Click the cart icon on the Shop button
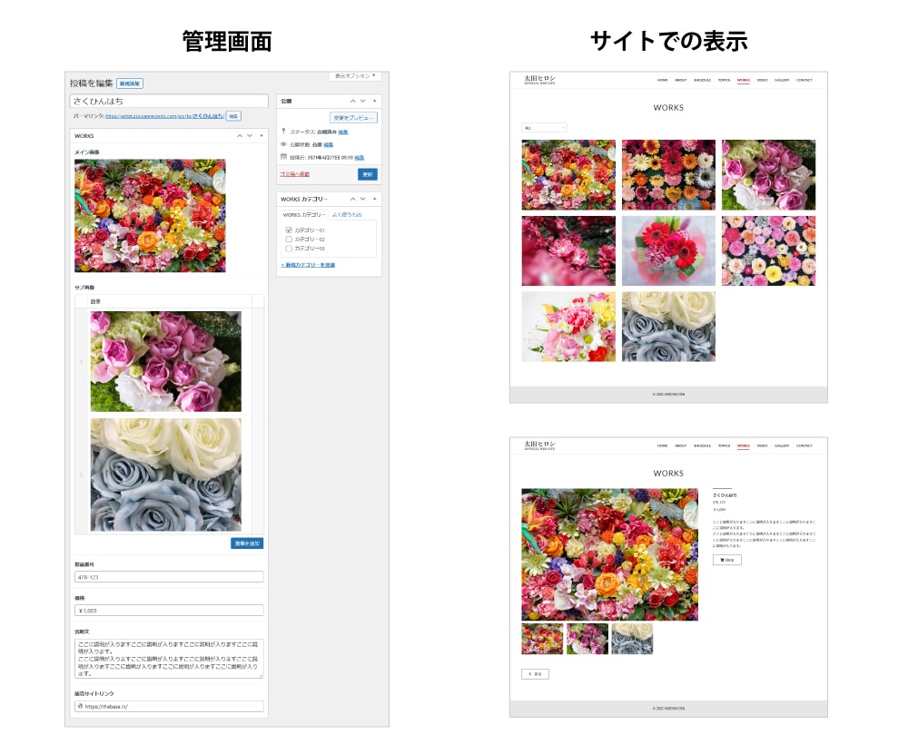Viewport: 908px width, 744px height. [722, 560]
